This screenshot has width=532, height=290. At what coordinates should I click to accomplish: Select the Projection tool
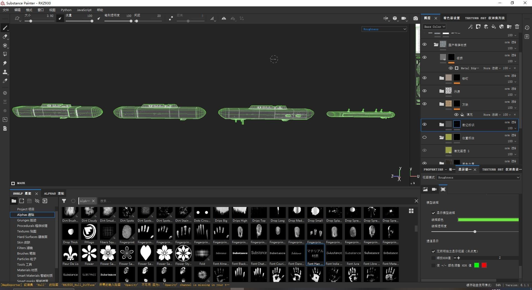pyautogui.click(x=5, y=45)
